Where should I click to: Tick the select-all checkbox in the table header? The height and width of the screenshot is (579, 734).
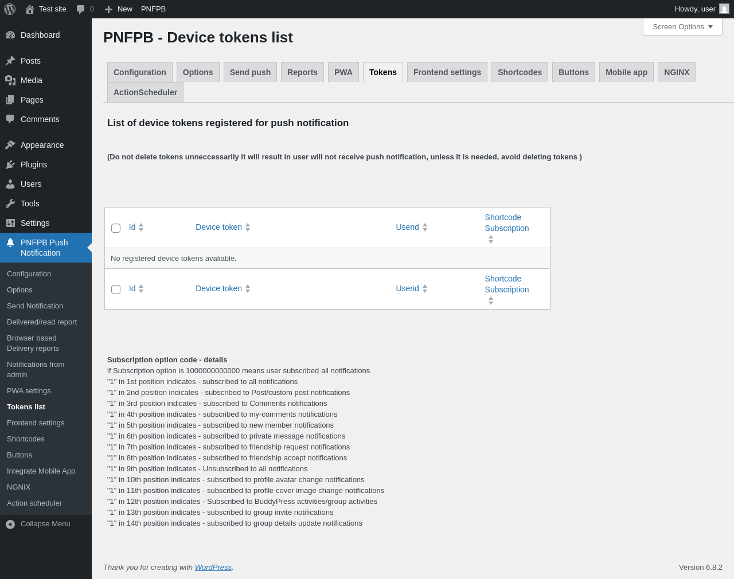[116, 228]
